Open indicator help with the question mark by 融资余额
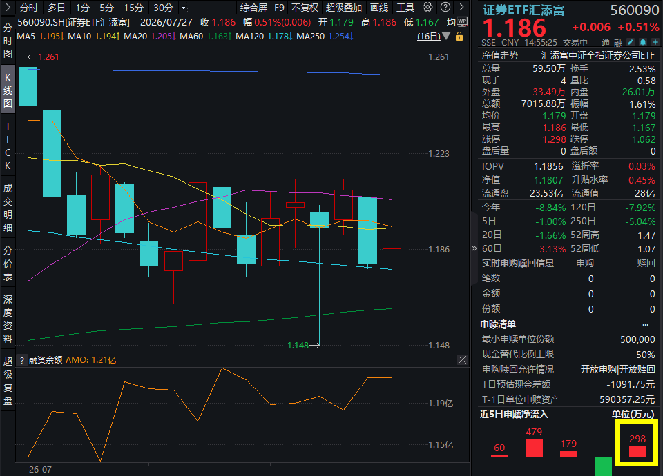This screenshot has width=663, height=476. 22,360
